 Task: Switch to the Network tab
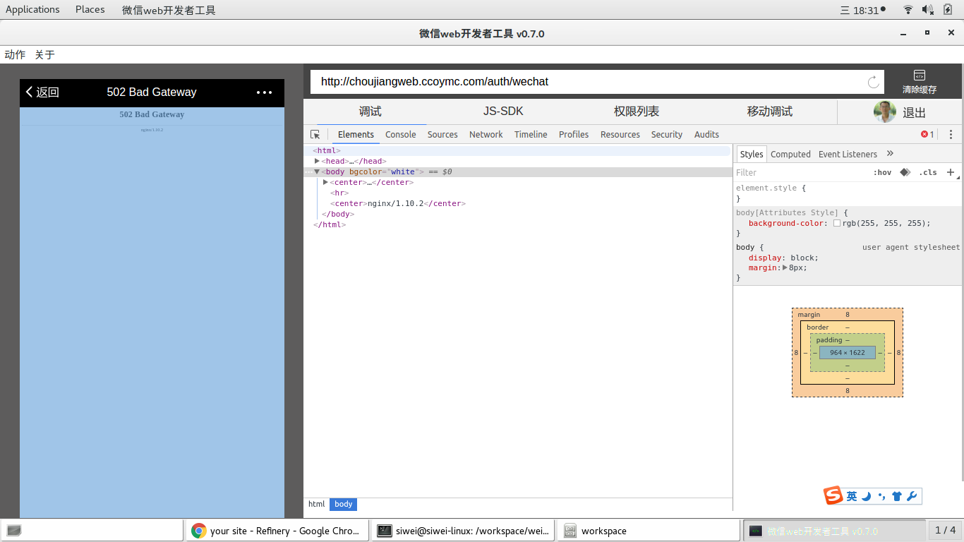(x=486, y=134)
